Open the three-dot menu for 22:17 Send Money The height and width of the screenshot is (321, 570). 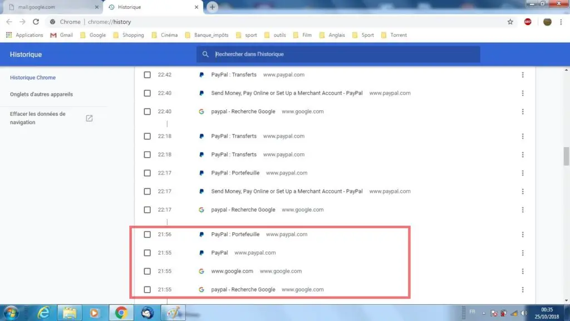523,192
